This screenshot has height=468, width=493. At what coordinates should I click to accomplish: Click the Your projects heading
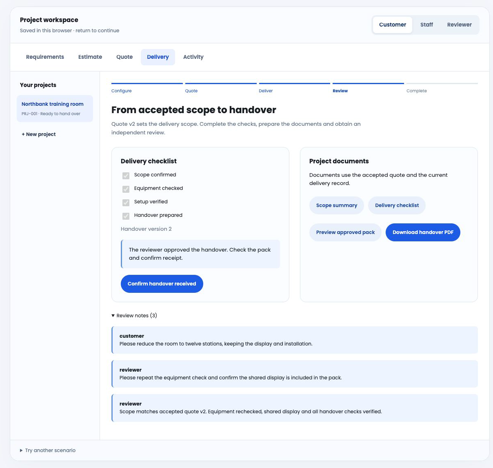click(38, 85)
